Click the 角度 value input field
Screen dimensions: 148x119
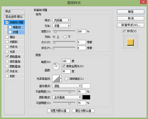(x=66, y=61)
